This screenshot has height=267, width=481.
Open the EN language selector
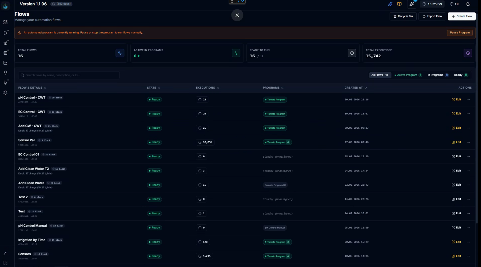(454, 4)
